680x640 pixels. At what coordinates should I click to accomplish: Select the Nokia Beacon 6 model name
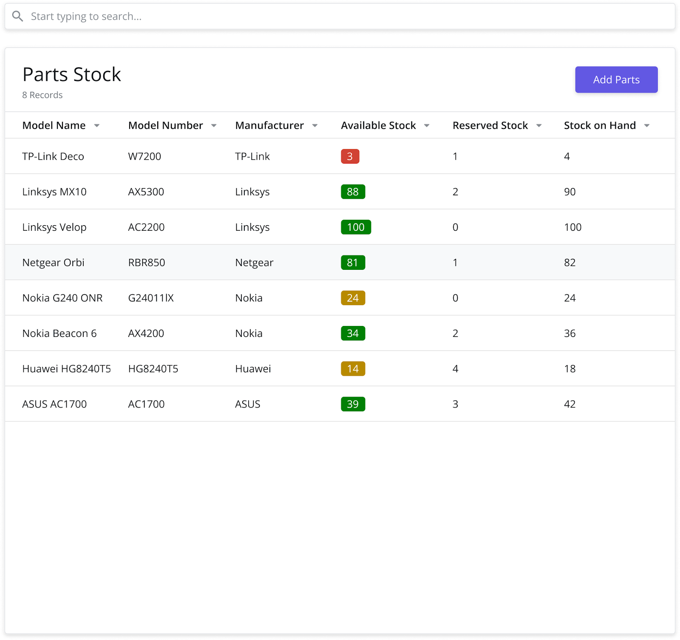[x=59, y=333]
